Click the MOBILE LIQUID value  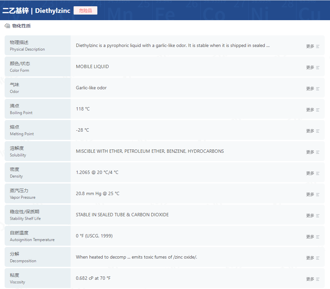click(x=92, y=67)
